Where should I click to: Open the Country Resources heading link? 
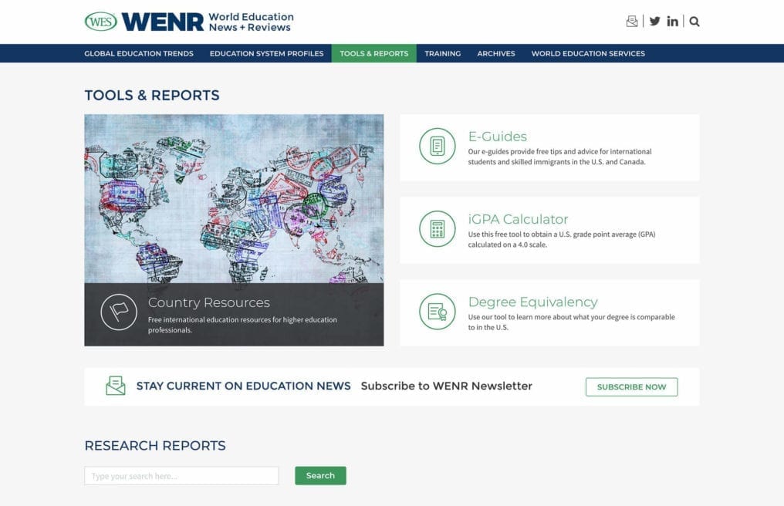coord(209,302)
